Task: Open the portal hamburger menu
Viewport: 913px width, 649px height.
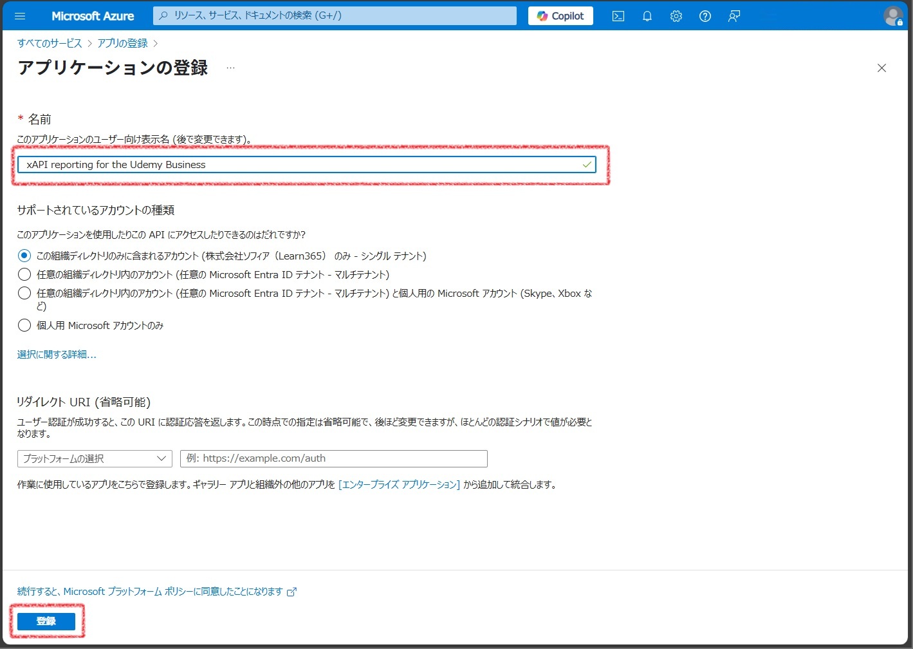Action: [20, 16]
